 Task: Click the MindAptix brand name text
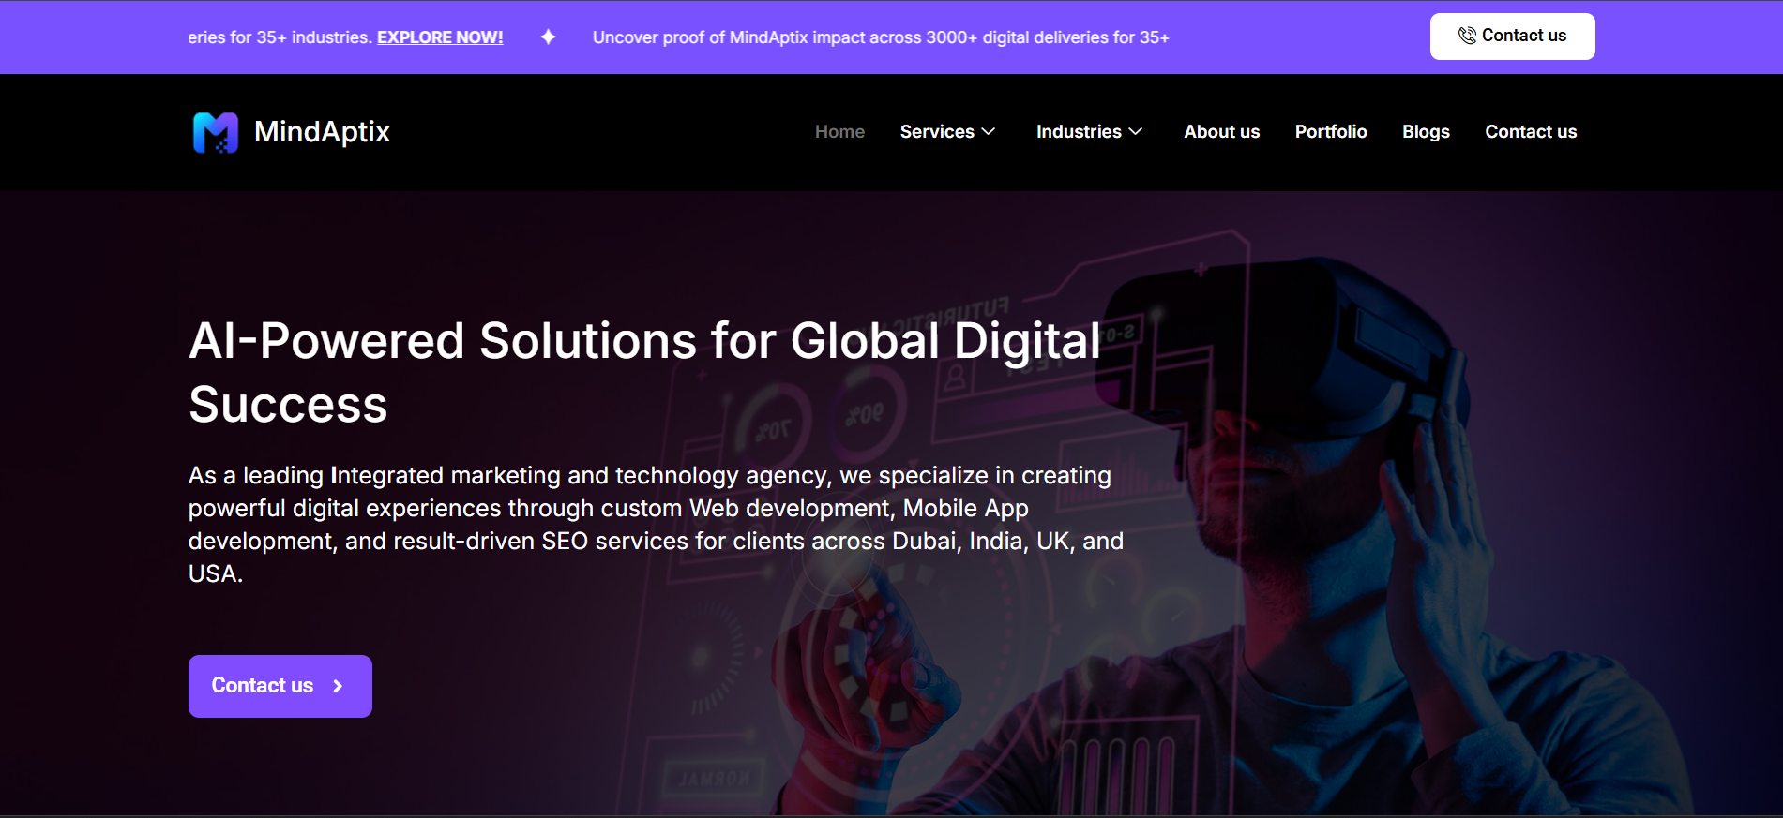(322, 132)
